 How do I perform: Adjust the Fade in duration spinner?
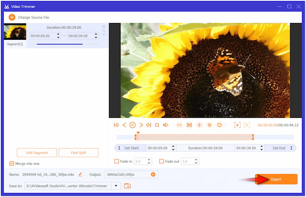[149, 161]
